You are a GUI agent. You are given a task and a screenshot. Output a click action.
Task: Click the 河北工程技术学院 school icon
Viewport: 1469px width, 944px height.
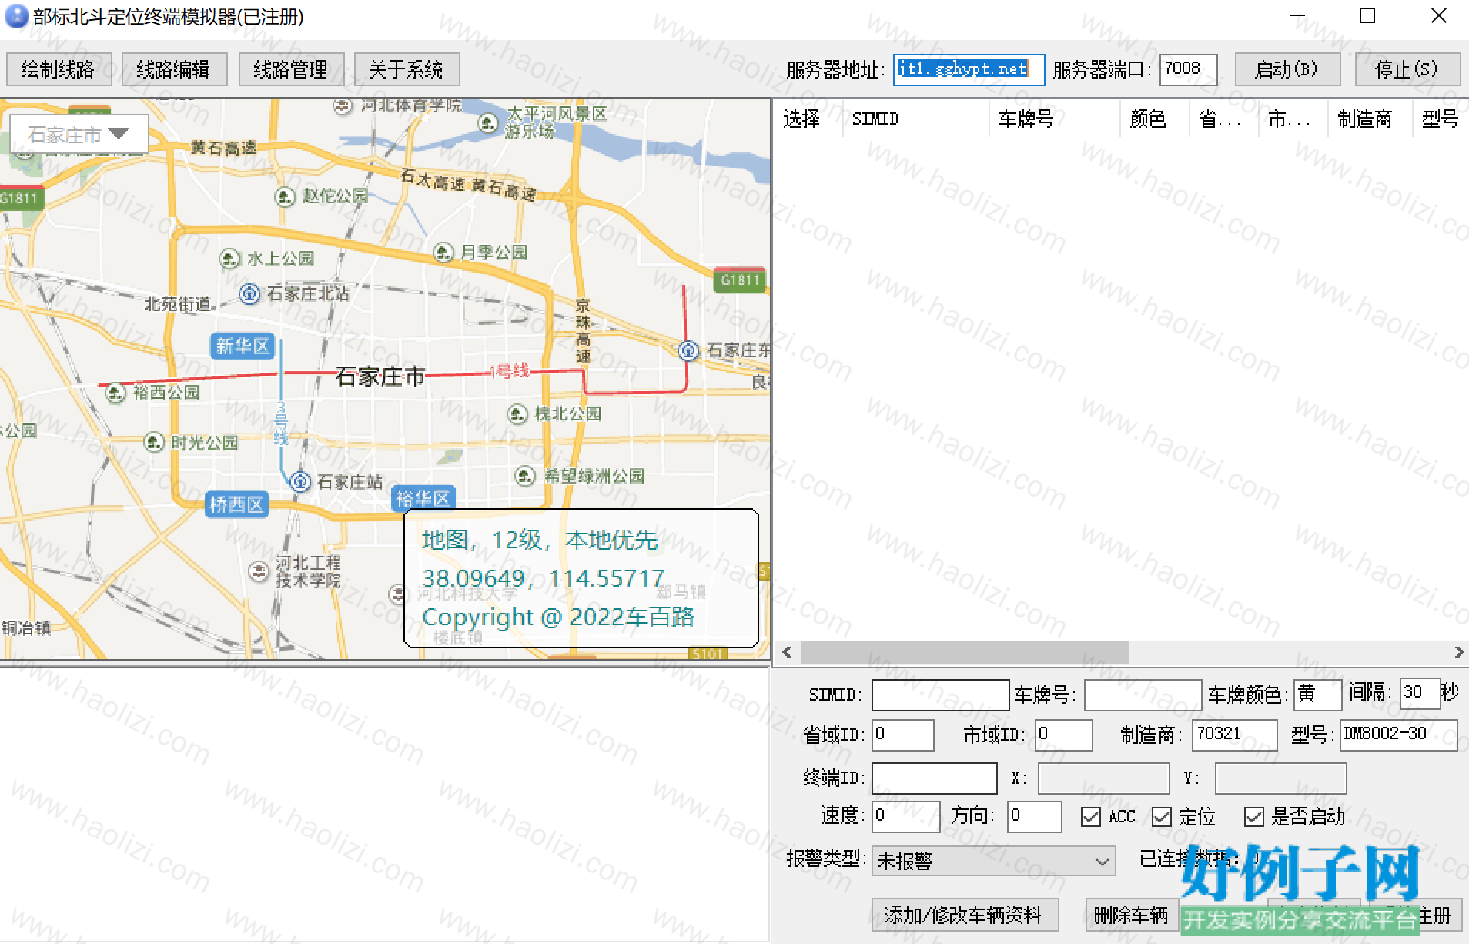pyautogui.click(x=259, y=571)
